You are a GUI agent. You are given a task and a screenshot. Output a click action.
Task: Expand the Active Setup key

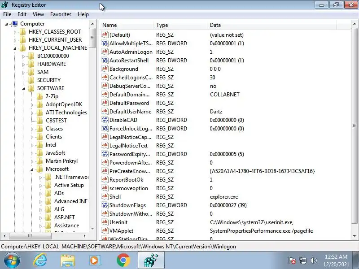(40, 186)
